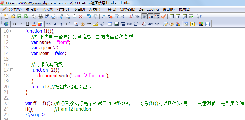Image resolution: width=245 pixels, height=120 pixels.
Task: Open the Zen Coding menu
Action: click(149, 9)
